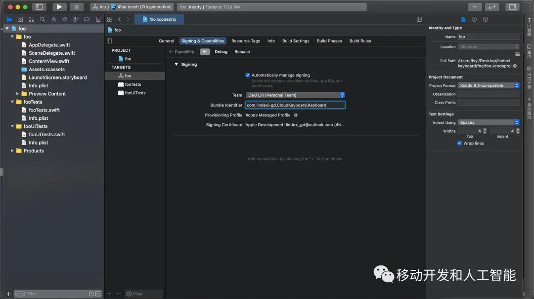Open the disabled Location dropdown
534x299 pixels.
pyautogui.click(x=489, y=46)
